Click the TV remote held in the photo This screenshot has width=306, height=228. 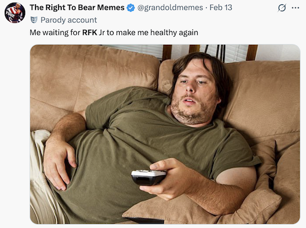(x=149, y=177)
